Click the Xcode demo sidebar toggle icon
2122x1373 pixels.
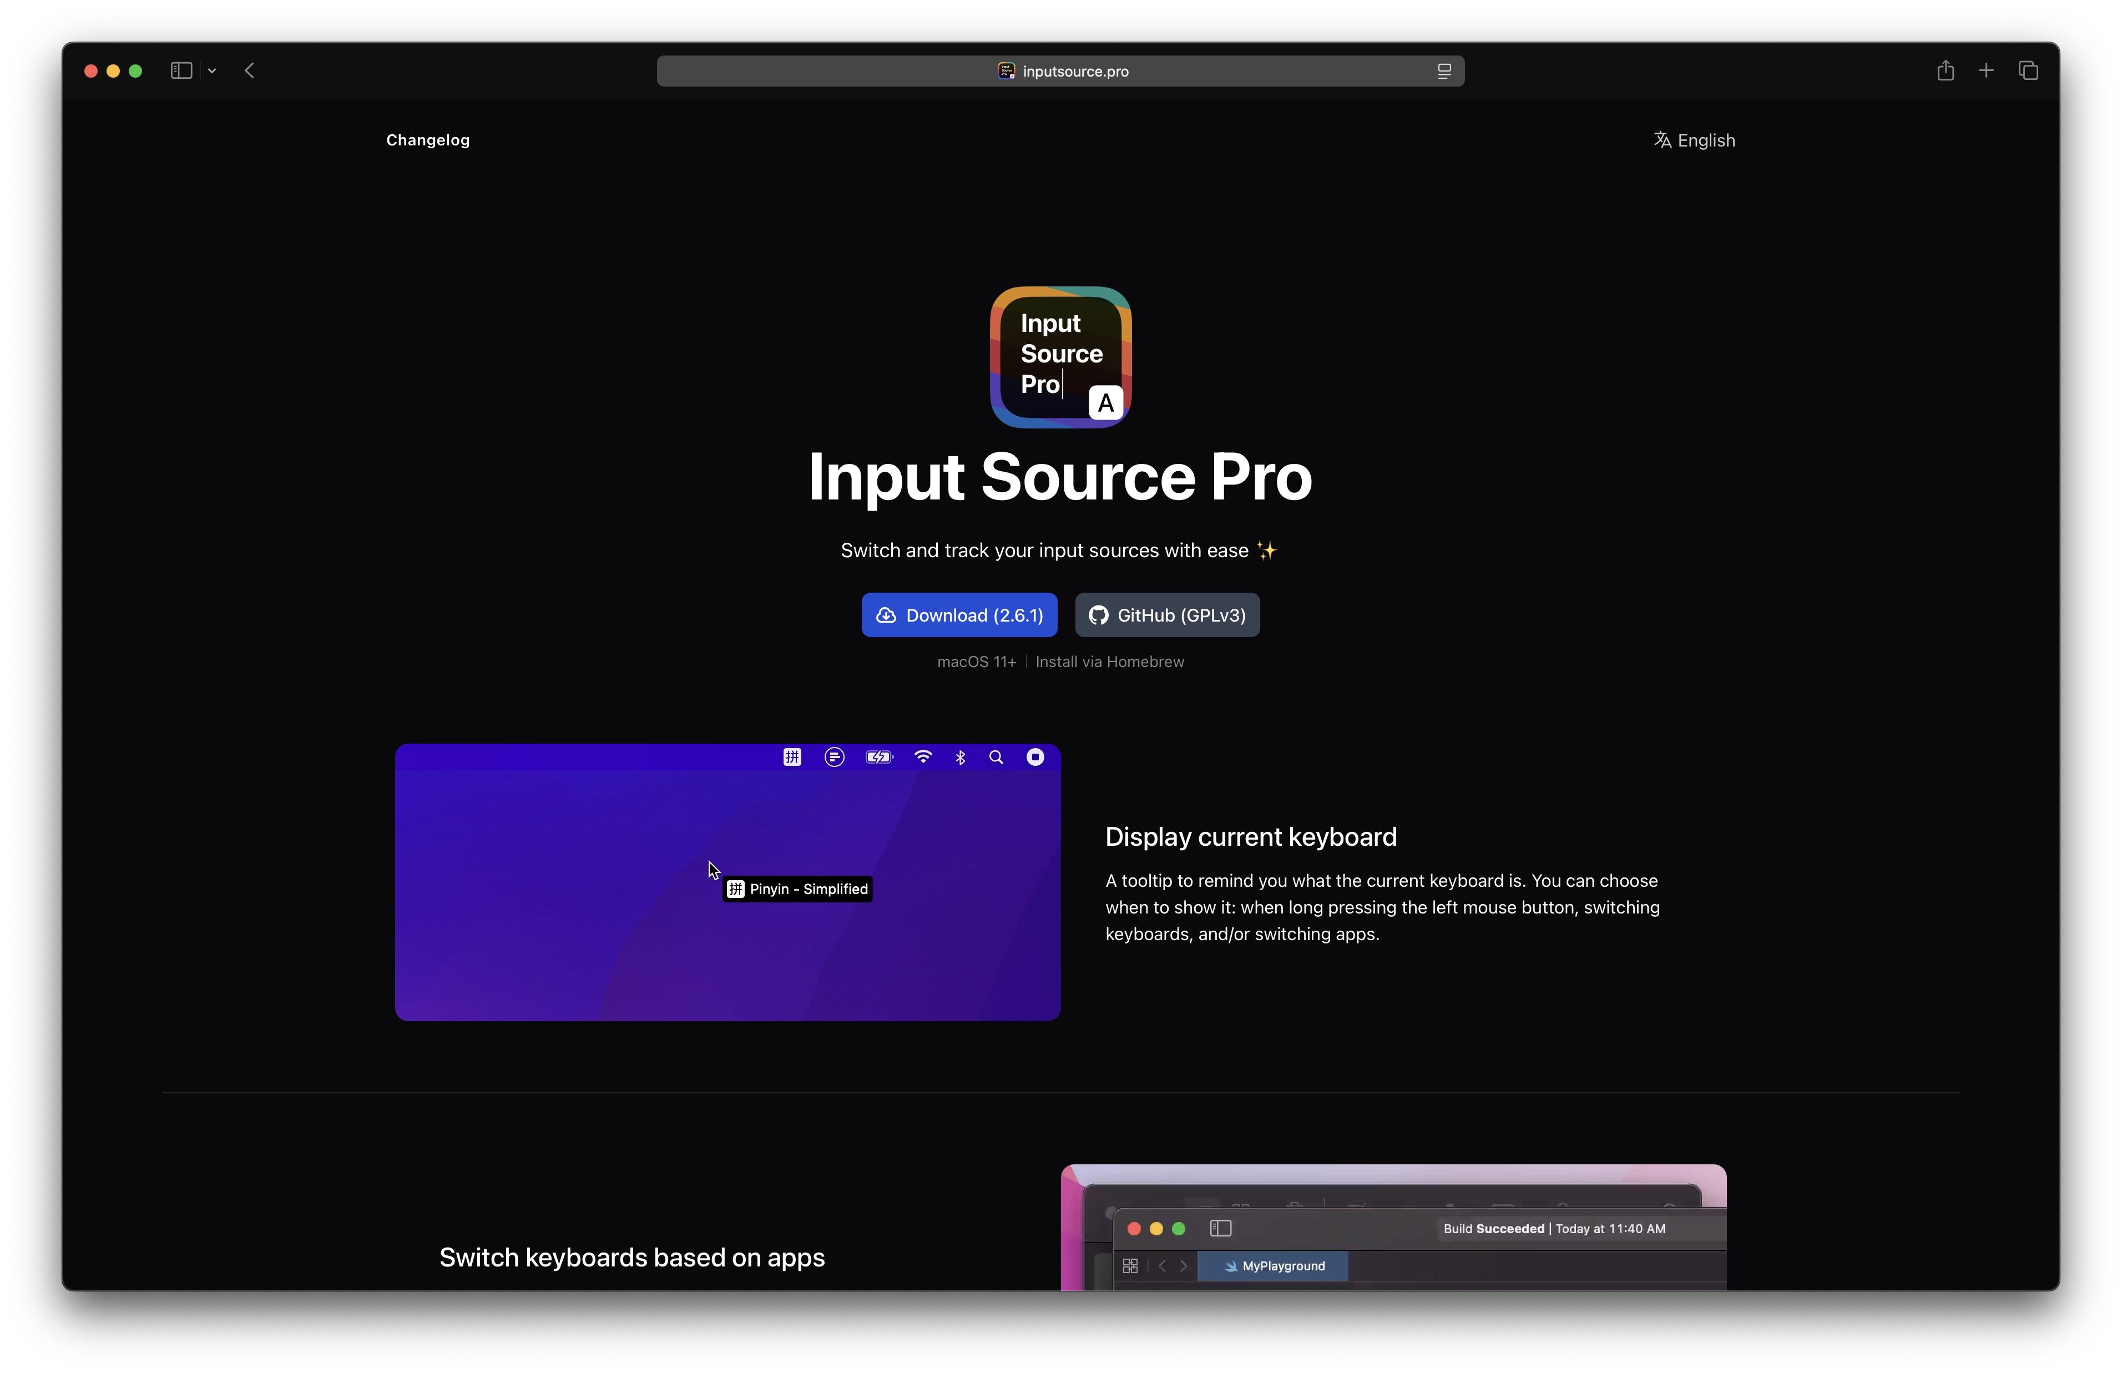1220,1229
